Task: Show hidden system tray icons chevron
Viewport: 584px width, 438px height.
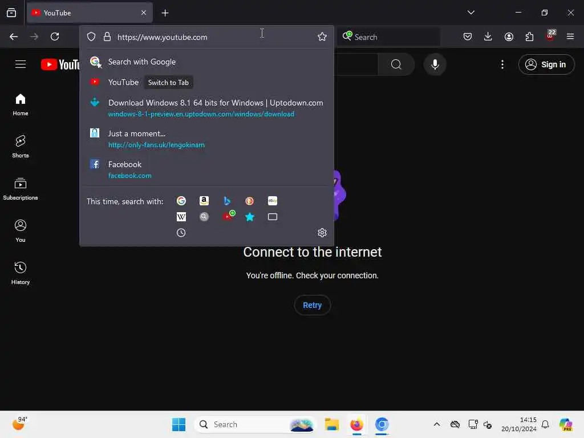Action: (x=437, y=424)
